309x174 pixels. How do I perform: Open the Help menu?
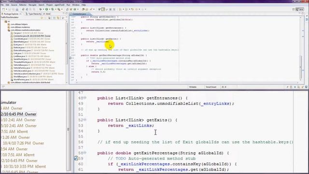tap(84, 5)
